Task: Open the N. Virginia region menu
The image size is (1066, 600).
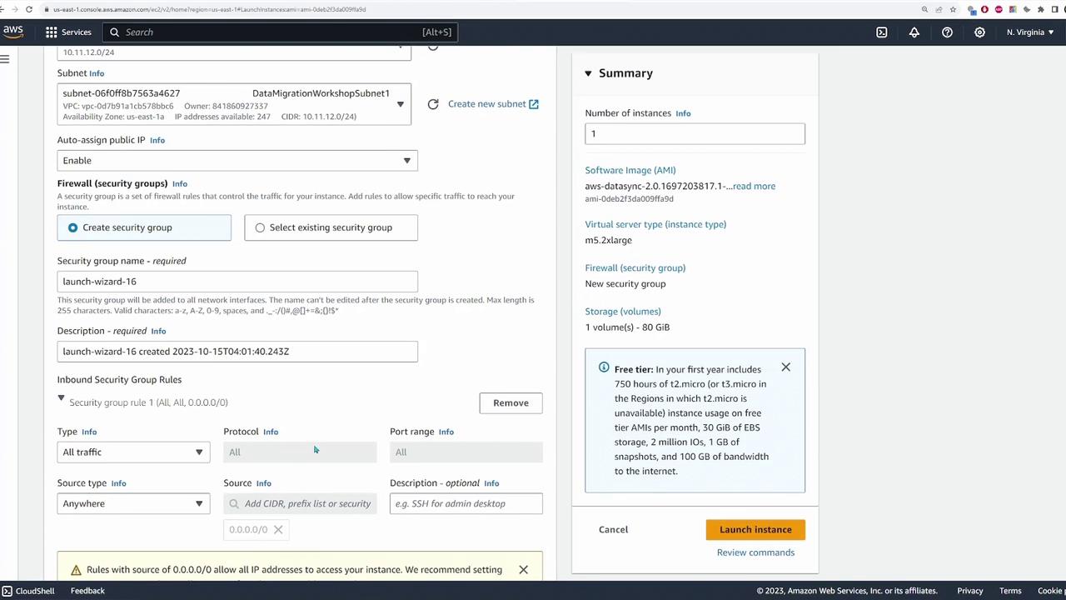Action: coord(1030,32)
